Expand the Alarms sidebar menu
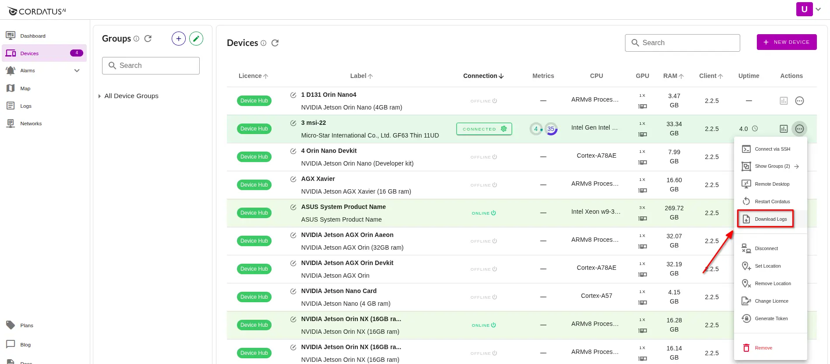 point(77,71)
